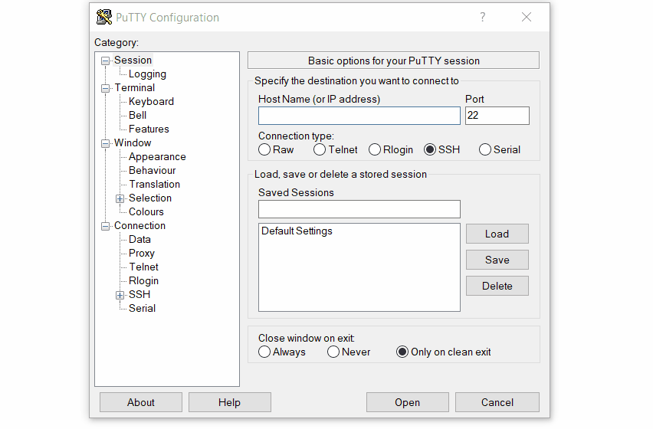Click the Port field showing 22
This screenshot has height=429, width=653.
tap(497, 116)
